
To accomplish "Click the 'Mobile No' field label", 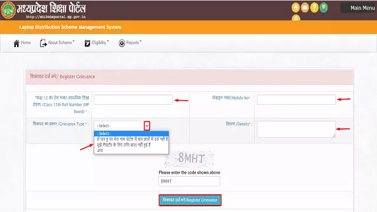I will [232, 98].
